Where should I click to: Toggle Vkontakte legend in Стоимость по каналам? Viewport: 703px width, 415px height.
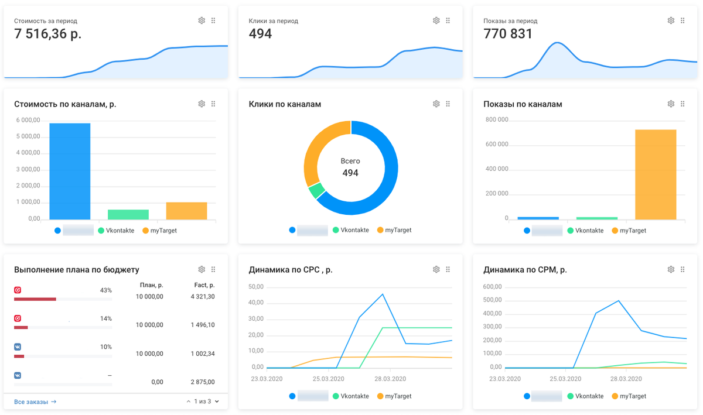click(x=117, y=231)
